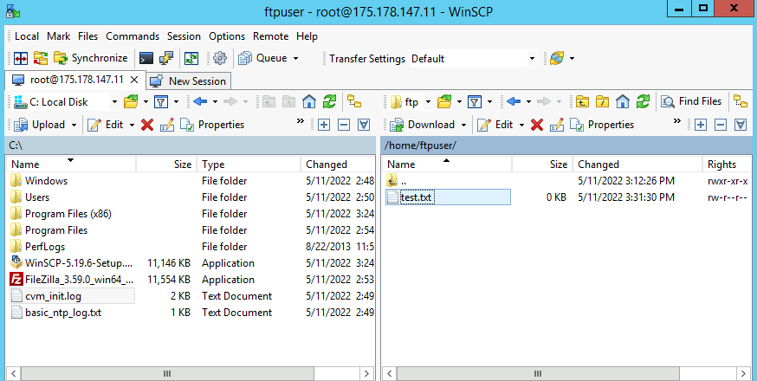Expand the Queue dropdown arrow
The width and height of the screenshot is (757, 381).
click(295, 58)
